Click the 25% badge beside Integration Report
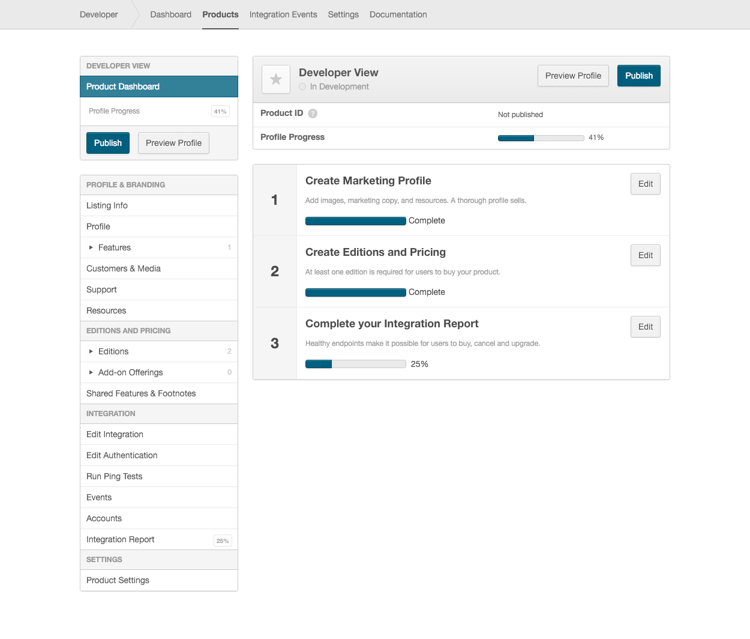The height and width of the screenshot is (639, 750). [223, 541]
